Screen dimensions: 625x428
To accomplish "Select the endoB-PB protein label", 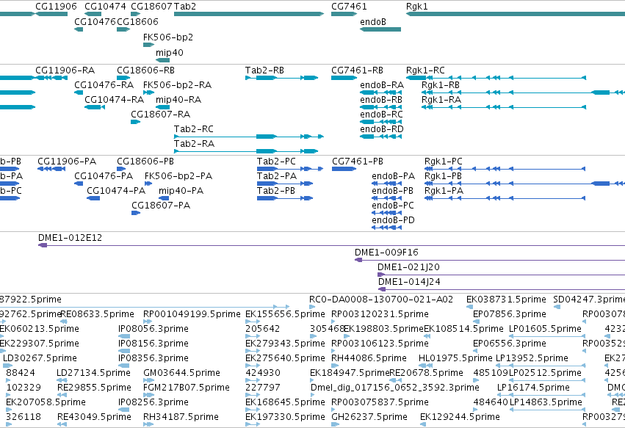I will 393,192.
